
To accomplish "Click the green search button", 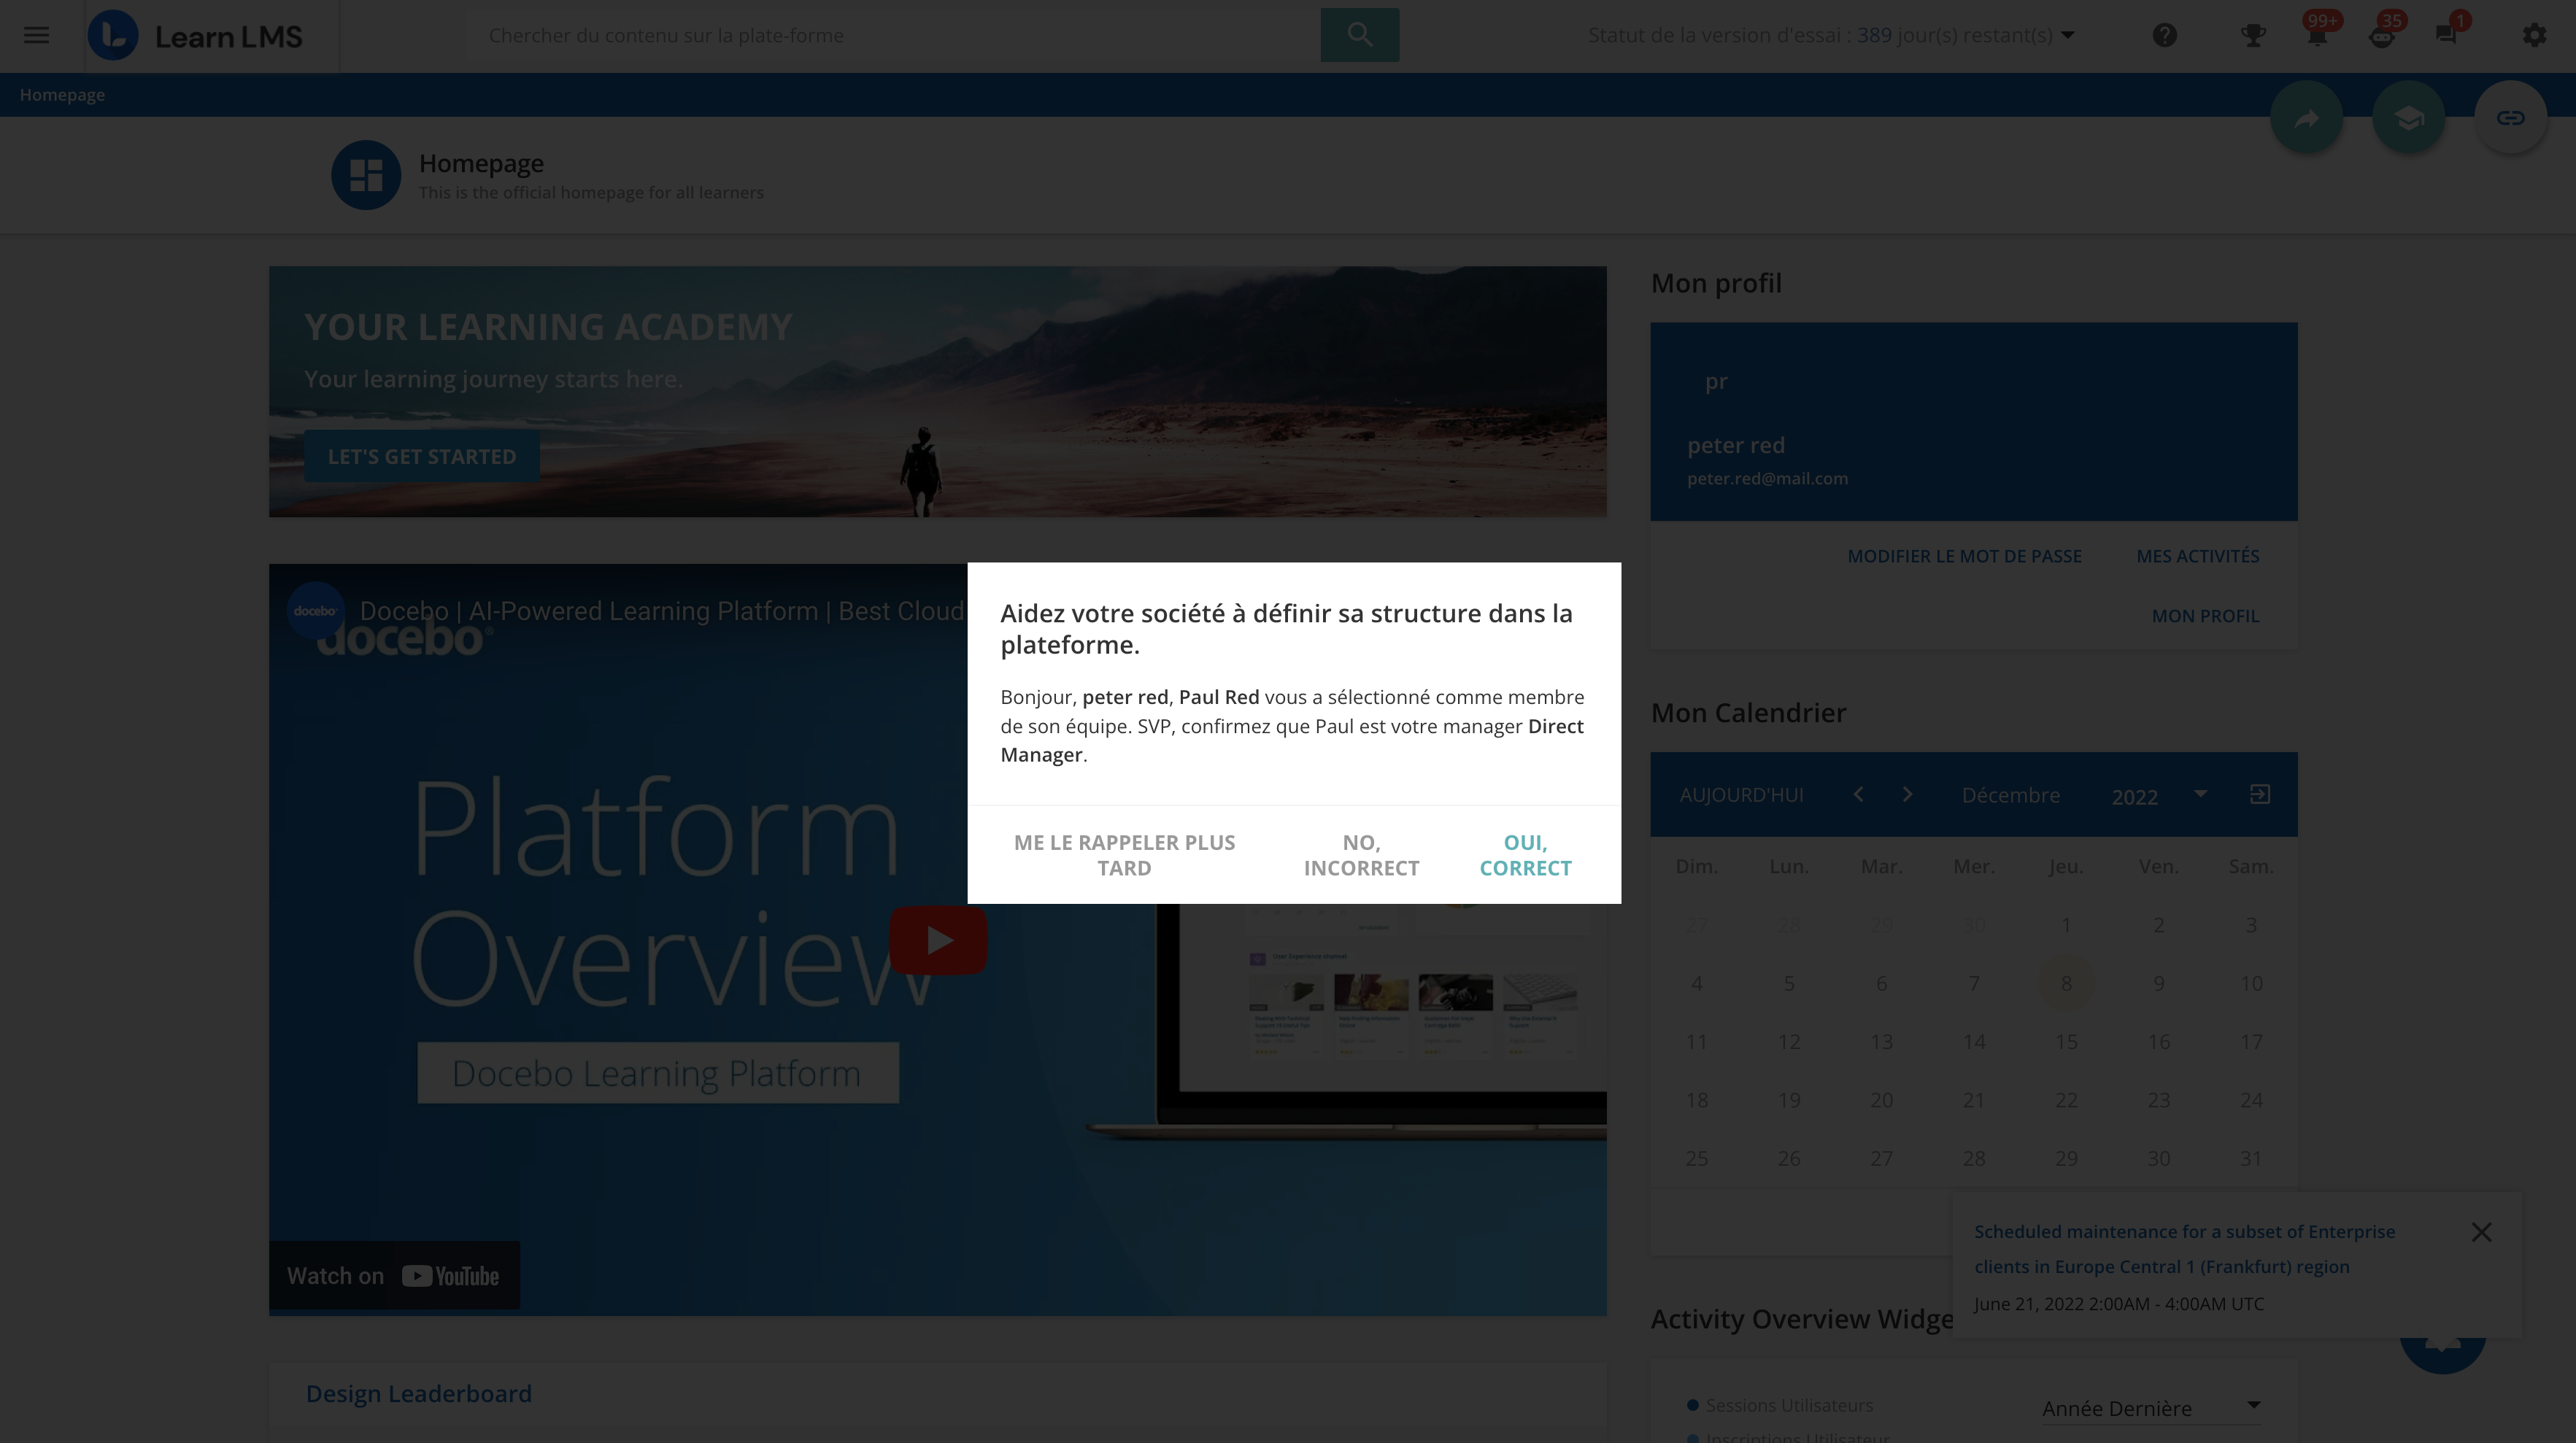I will pyautogui.click(x=1359, y=35).
